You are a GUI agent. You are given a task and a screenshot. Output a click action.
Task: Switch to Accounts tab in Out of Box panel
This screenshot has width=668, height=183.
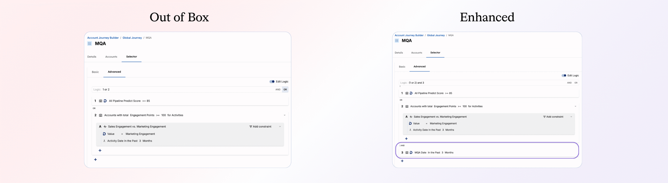[x=111, y=57]
